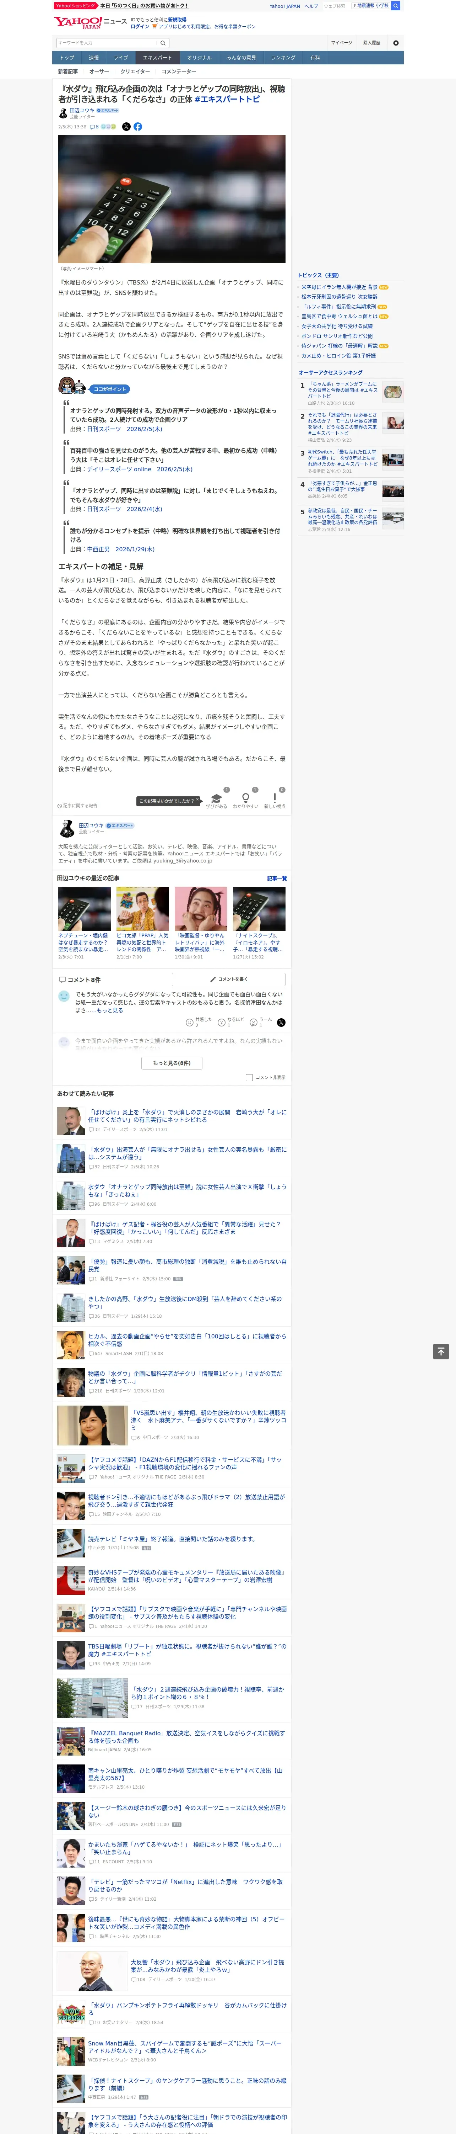Open ピコ太郎 PPAP recent article thumbnail
The width and height of the screenshot is (456, 2134).
142,909
